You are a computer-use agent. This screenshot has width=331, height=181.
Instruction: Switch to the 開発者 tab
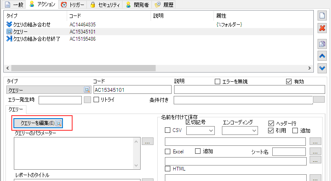click(x=137, y=5)
